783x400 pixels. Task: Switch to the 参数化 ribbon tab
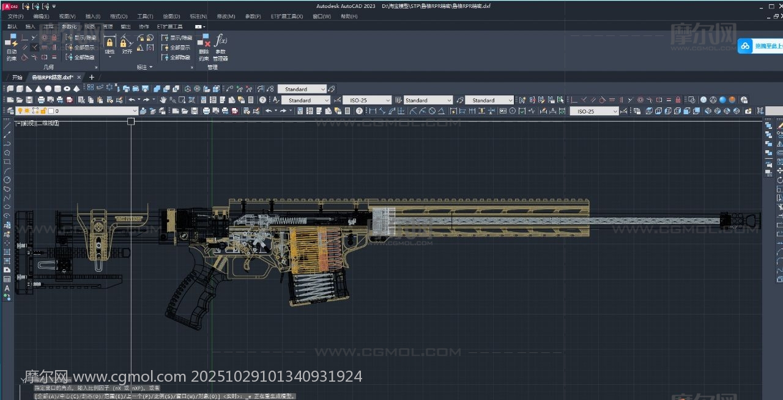[x=69, y=27]
